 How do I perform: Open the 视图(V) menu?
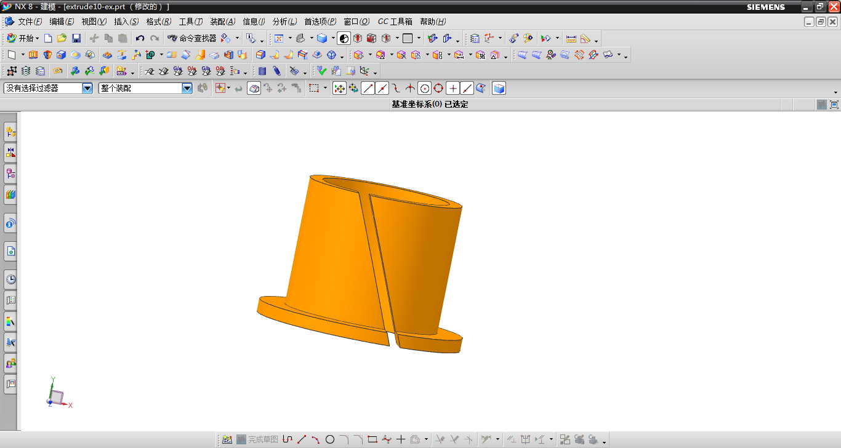94,22
